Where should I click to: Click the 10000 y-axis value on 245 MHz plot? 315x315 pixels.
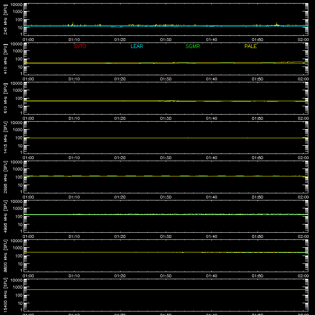[17, 5]
